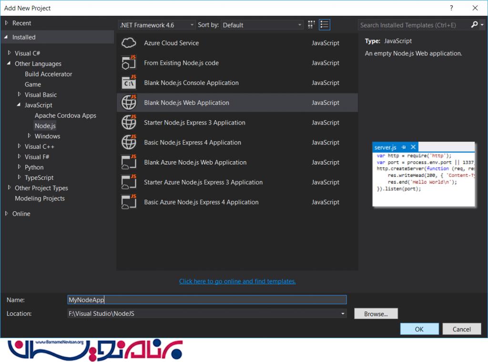This screenshot has width=488, height=362.
Task: Select Apache Cordova Apps category
Action: click(x=65, y=115)
